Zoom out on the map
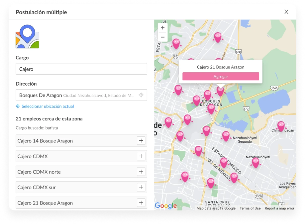Screen dimensions: 305x224 click(x=162, y=37)
